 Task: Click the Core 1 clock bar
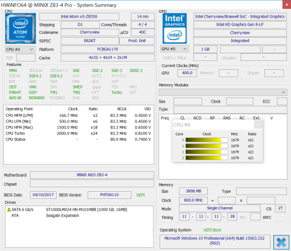click(207, 146)
